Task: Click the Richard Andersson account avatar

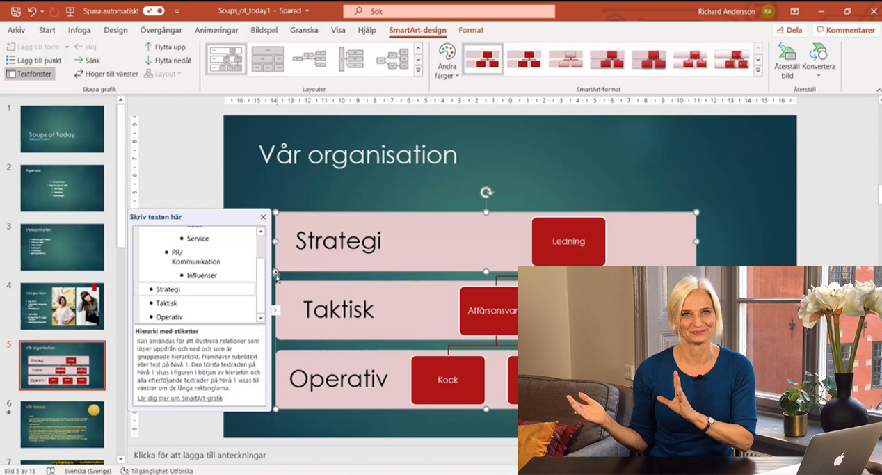Action: pos(767,11)
